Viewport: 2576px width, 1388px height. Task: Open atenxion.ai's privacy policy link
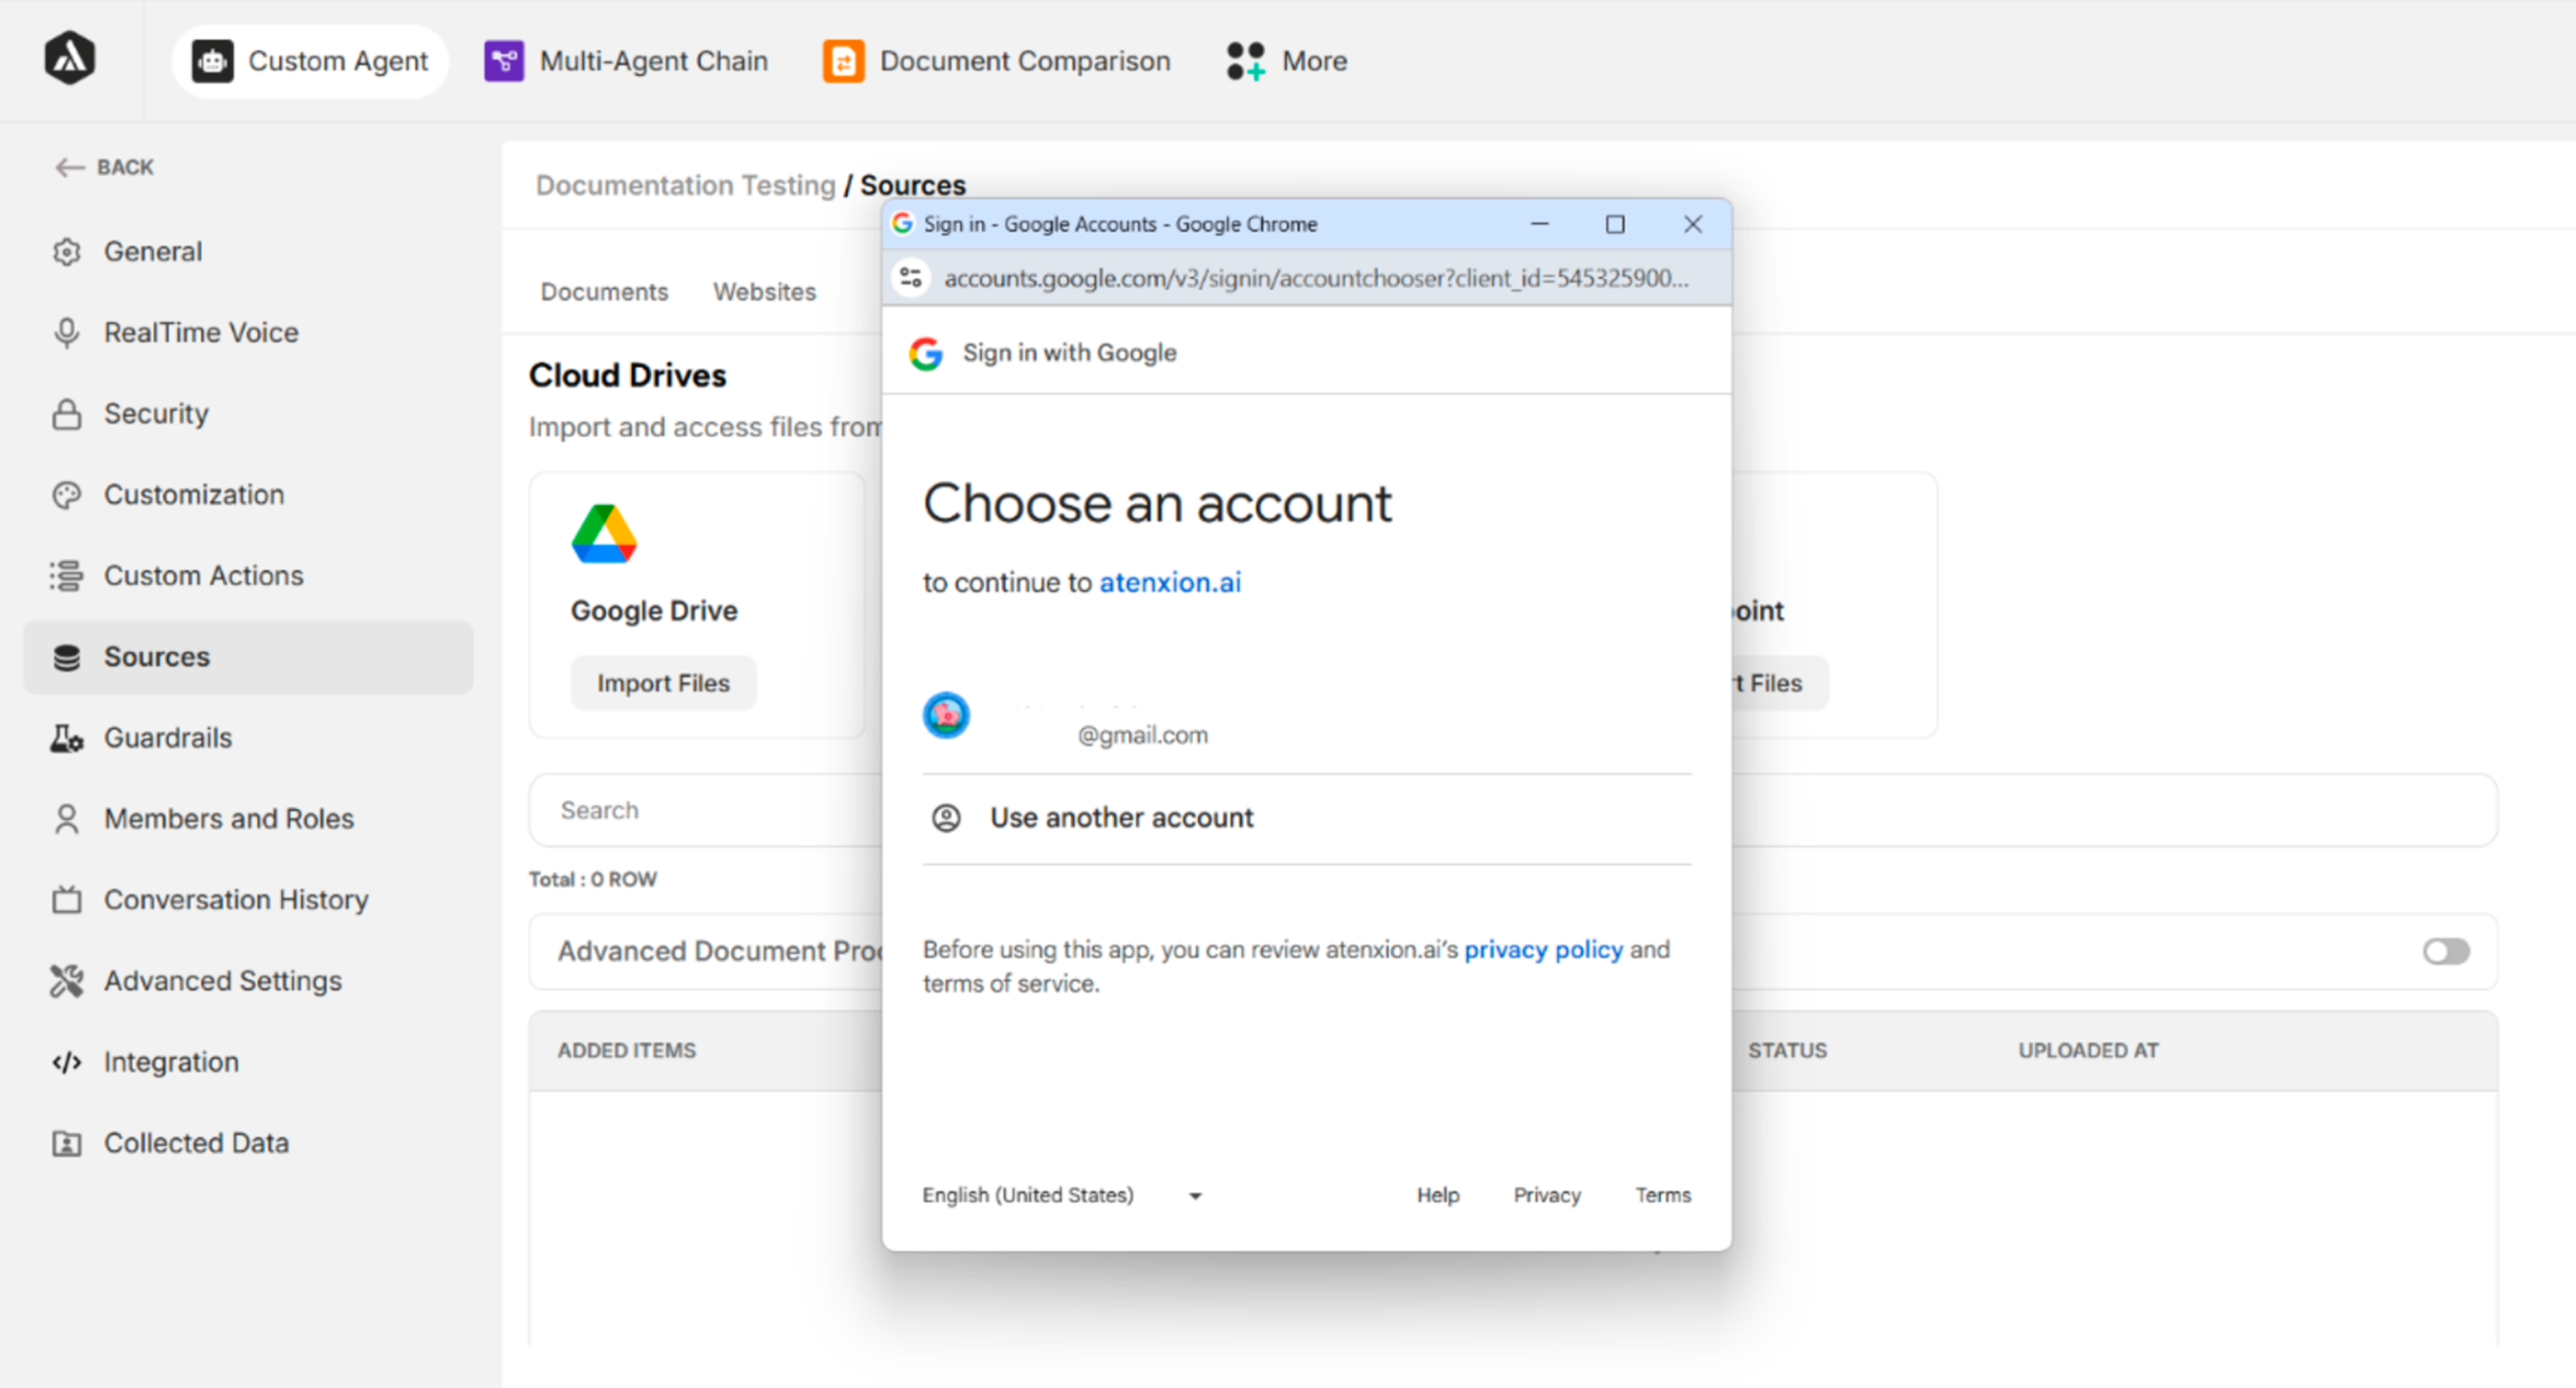1543,949
